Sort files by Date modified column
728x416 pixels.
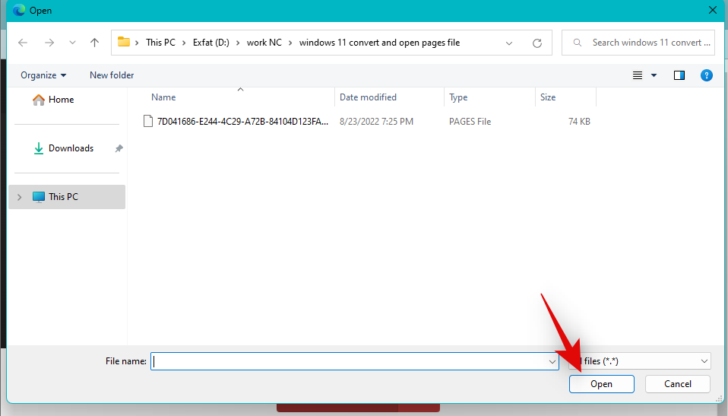pos(368,97)
